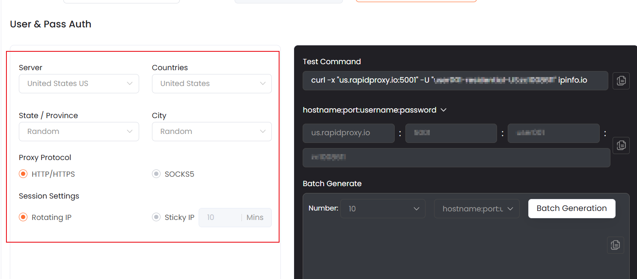Open the Countries dropdown
The width and height of the screenshot is (637, 279).
[211, 83]
